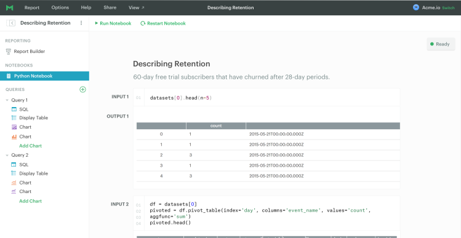Open the Report Builder icon
The image size is (461, 238).
9,52
